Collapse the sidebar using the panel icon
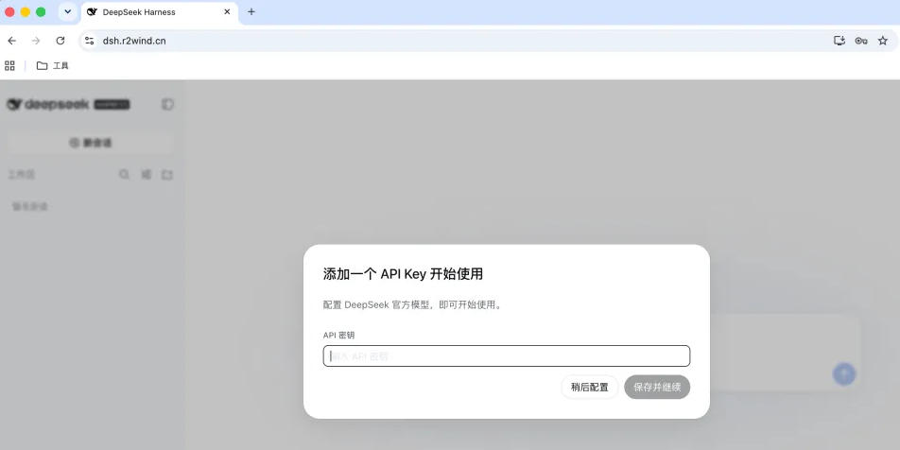Viewport: 900px width, 450px height. pyautogui.click(x=167, y=104)
